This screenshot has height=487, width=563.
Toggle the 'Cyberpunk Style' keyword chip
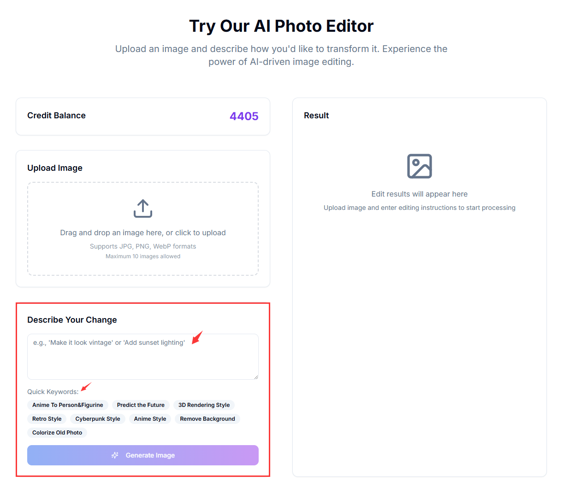point(98,419)
